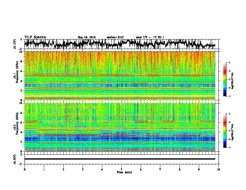This screenshot has width=246, height=190.
Task: Click inside the ch.2 spectrogram panel
Action: pyautogui.click(x=120, y=127)
